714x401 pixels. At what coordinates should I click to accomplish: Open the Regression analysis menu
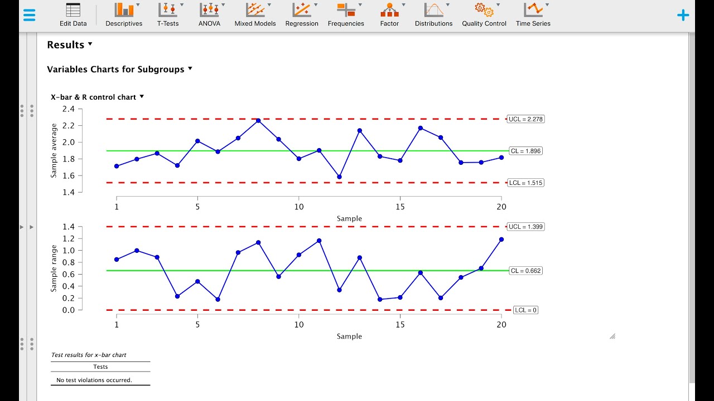(x=302, y=15)
